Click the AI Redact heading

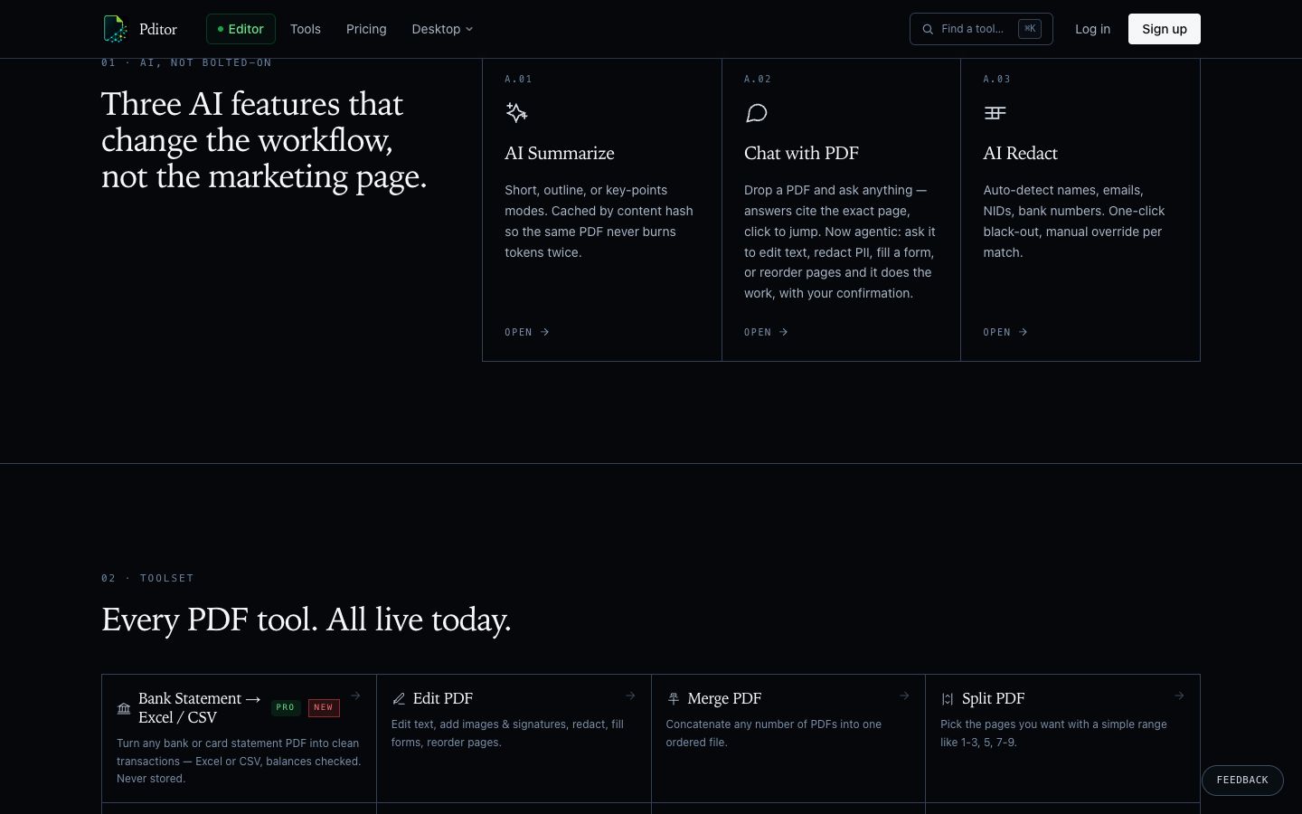click(x=1021, y=154)
